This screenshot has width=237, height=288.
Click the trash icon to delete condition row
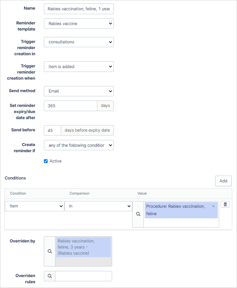click(225, 204)
